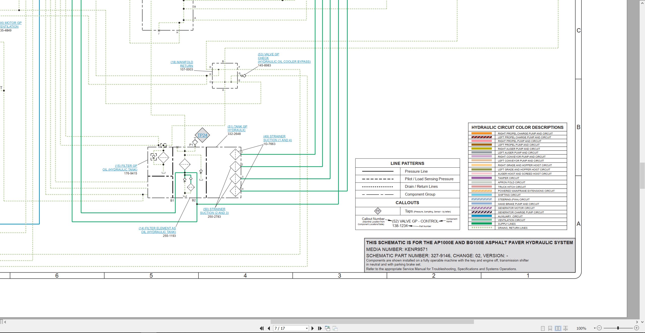This screenshot has width=645, height=333.
Task: Switch to two-page continuous layout
Action: (x=566, y=328)
